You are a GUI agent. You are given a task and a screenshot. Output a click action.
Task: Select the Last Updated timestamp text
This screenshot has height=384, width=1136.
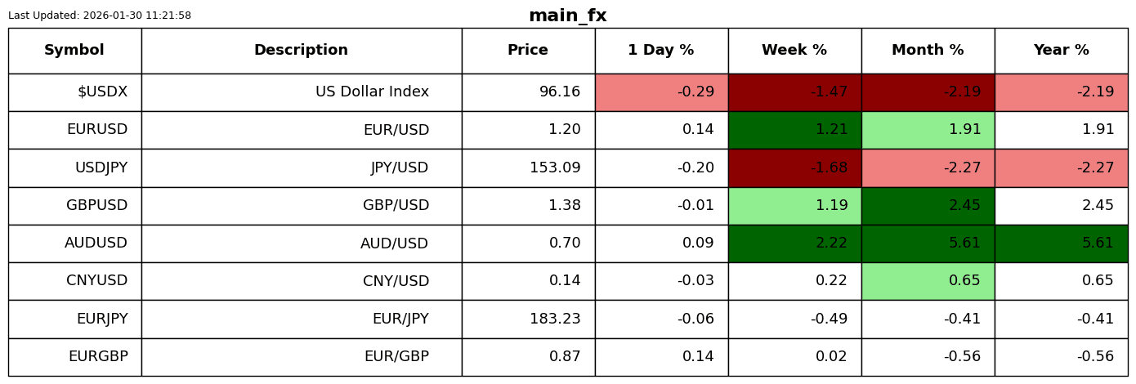point(100,16)
